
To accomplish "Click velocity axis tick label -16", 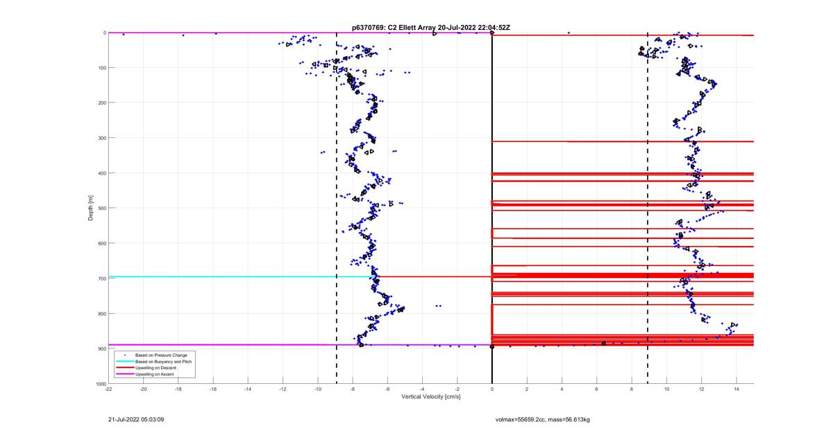I will coord(213,389).
